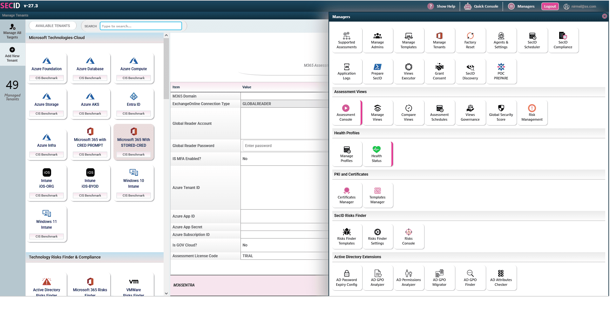This screenshot has height=329, width=610.
Task: Click Add New Tenant
Action: (x=12, y=55)
